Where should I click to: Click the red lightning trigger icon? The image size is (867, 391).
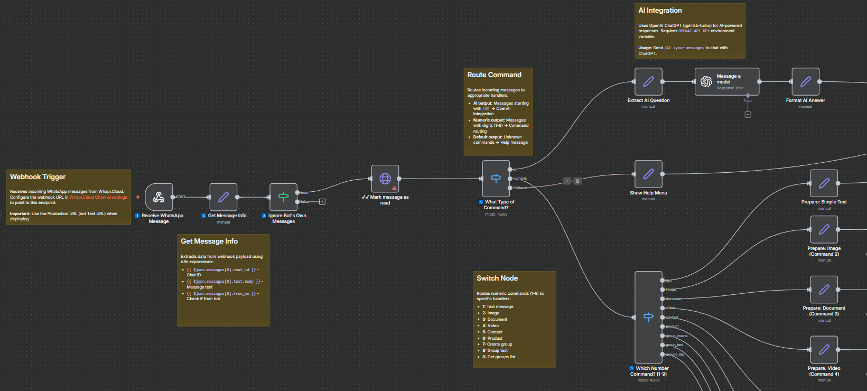pyautogui.click(x=138, y=197)
